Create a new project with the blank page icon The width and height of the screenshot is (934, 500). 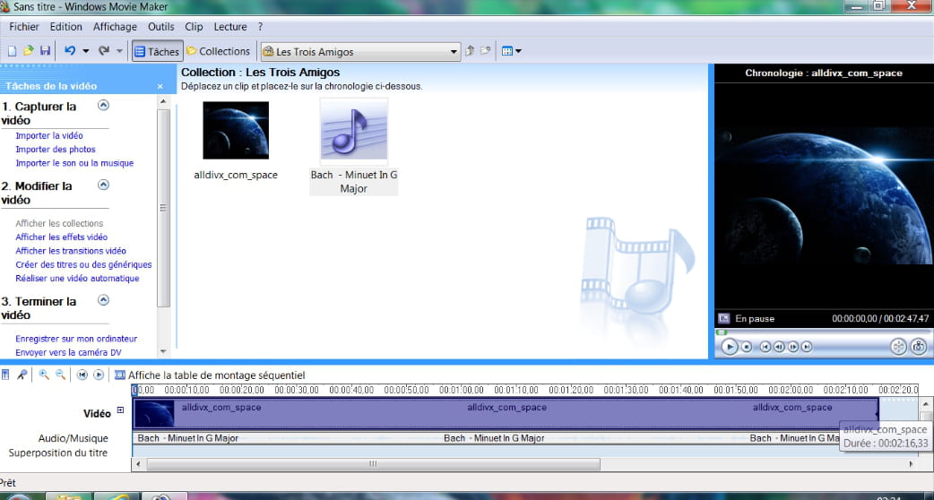12,51
